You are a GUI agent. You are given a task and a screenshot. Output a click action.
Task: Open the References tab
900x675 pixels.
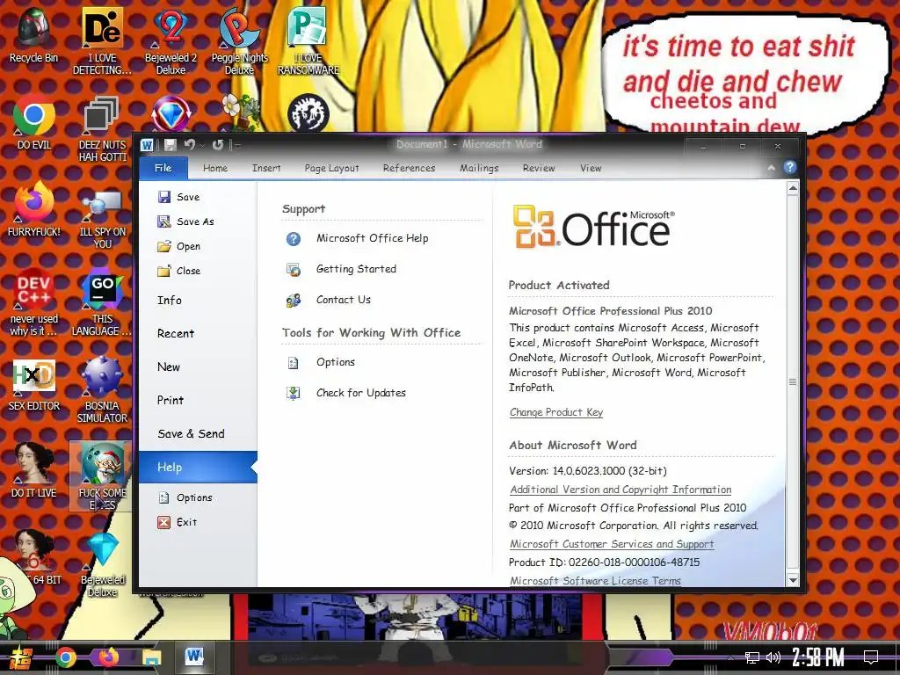tap(409, 168)
